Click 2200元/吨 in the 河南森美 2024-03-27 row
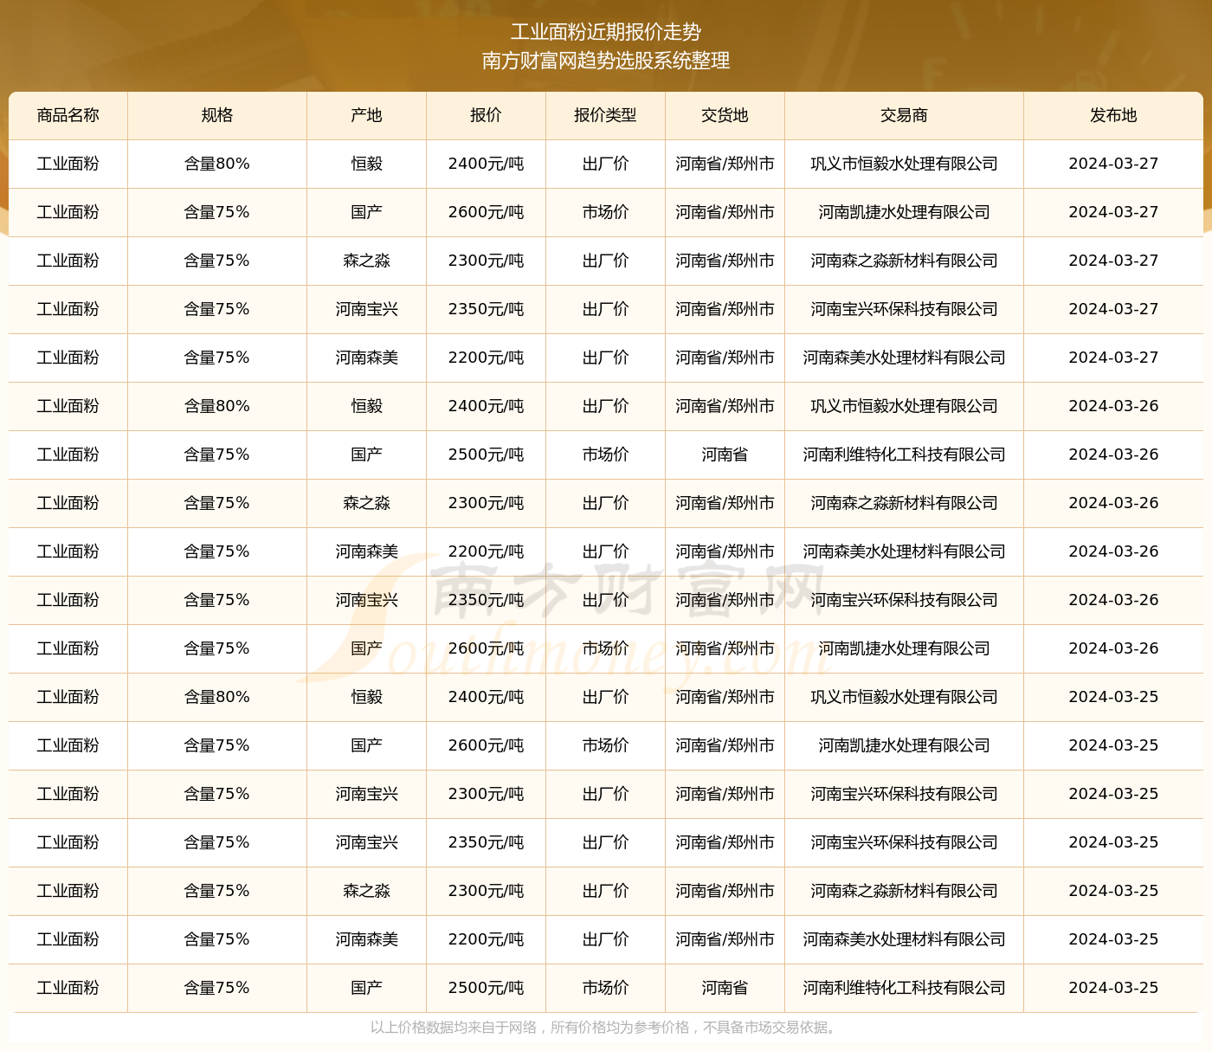This screenshot has height=1051, width=1212. click(x=486, y=358)
